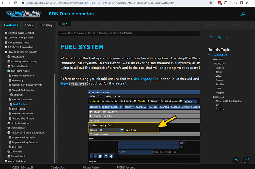Jump to Overview section
This screenshot has height=169, width=255.
pyautogui.click(x=218, y=59)
